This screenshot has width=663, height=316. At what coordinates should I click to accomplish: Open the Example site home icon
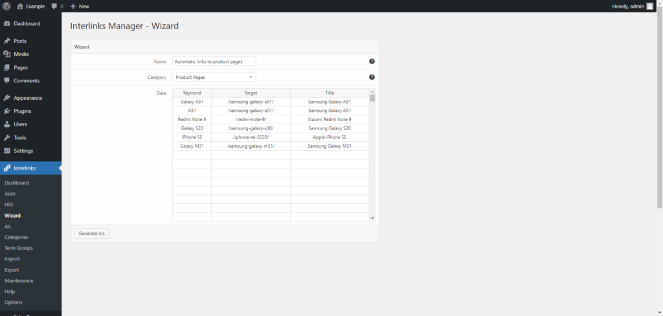pyautogui.click(x=20, y=6)
